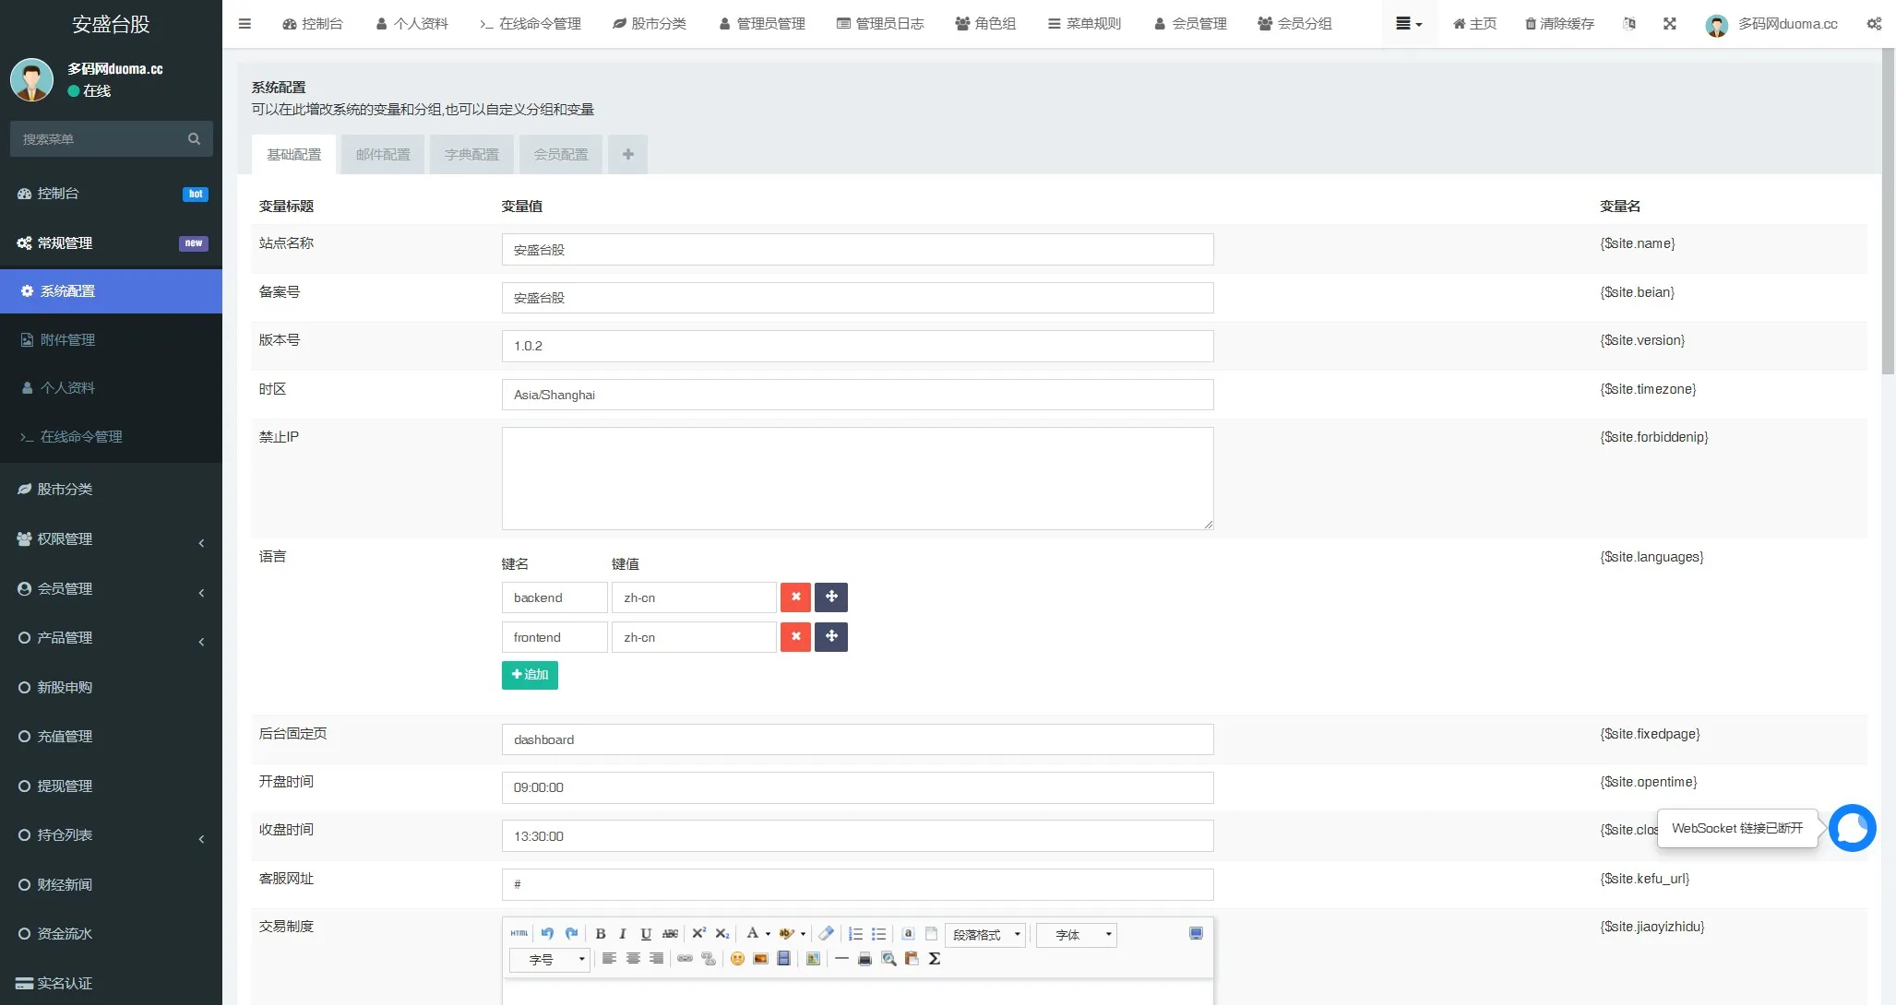
Task: Insert an image using the editor's image icon
Action: click(x=760, y=959)
